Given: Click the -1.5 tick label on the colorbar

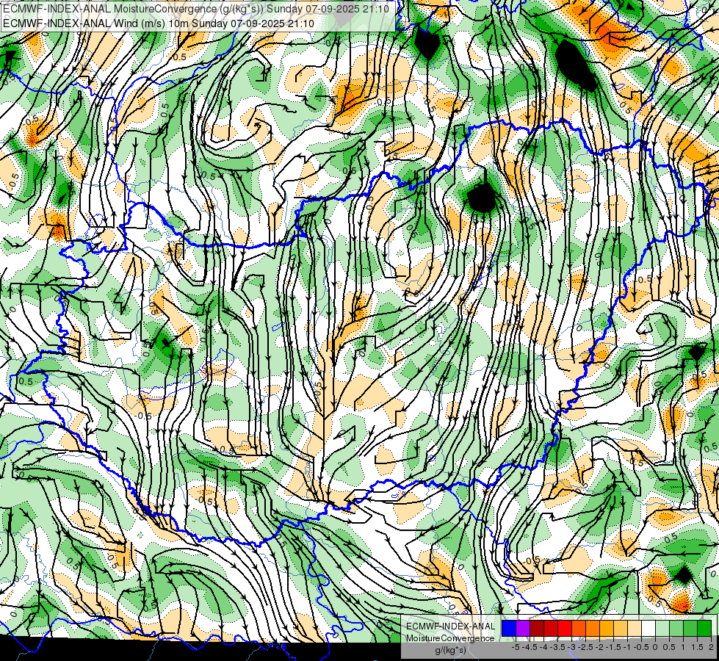Looking at the screenshot, I should click(613, 647).
